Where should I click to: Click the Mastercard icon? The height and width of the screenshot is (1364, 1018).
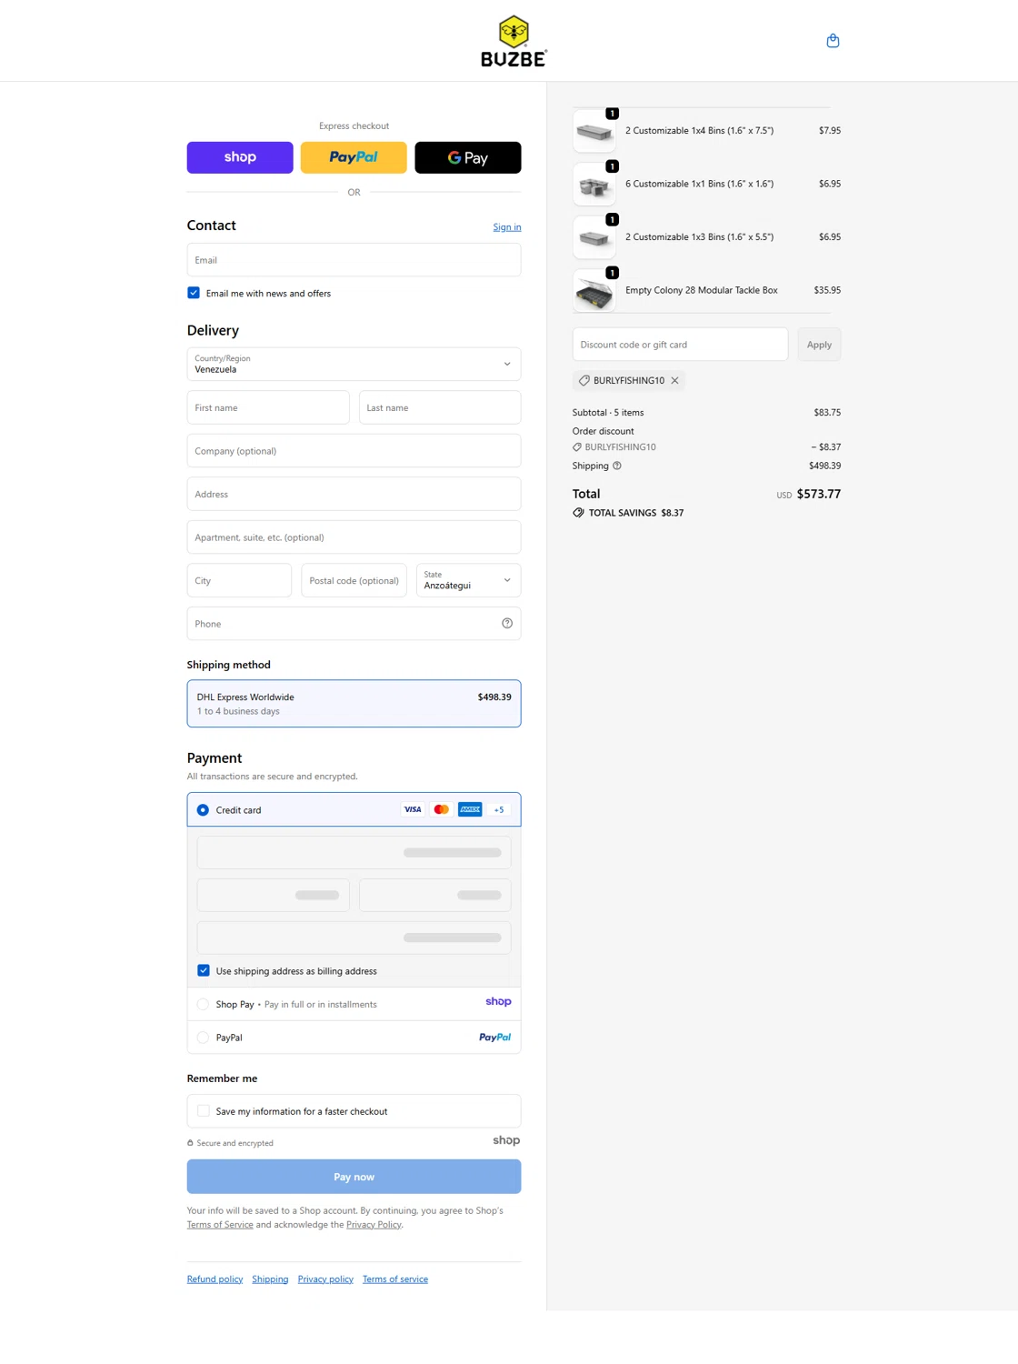(x=442, y=809)
